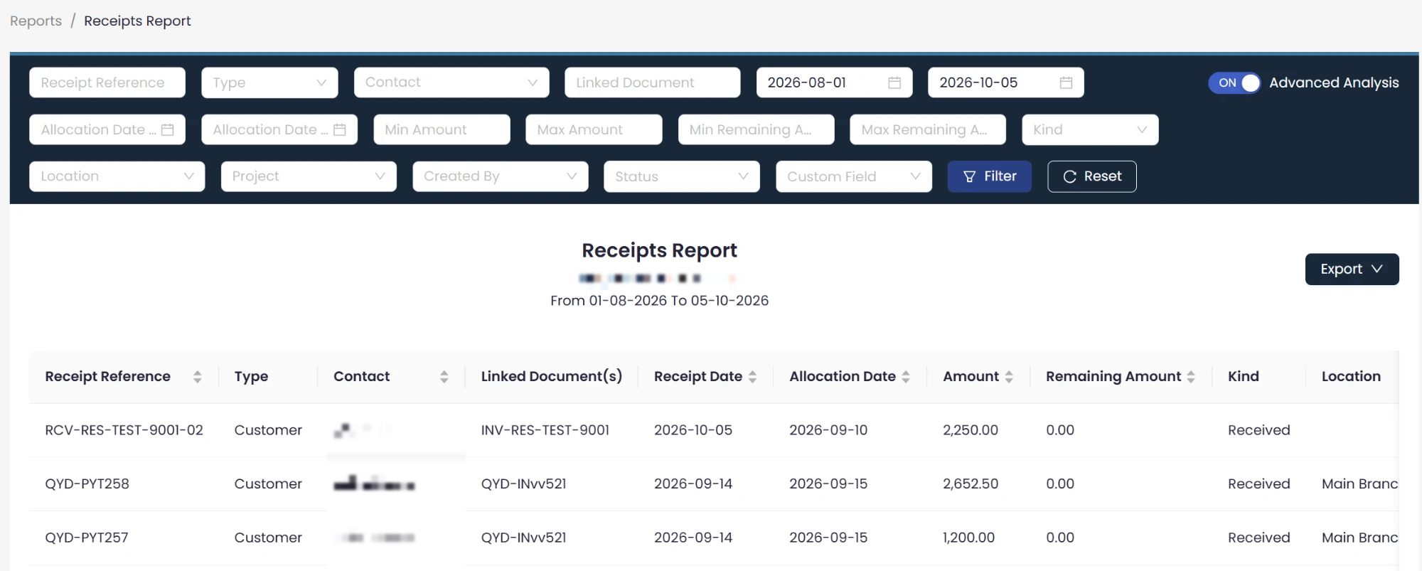Click the amount 2,652.50
Viewport: 1422px width, 571px height.
point(971,484)
